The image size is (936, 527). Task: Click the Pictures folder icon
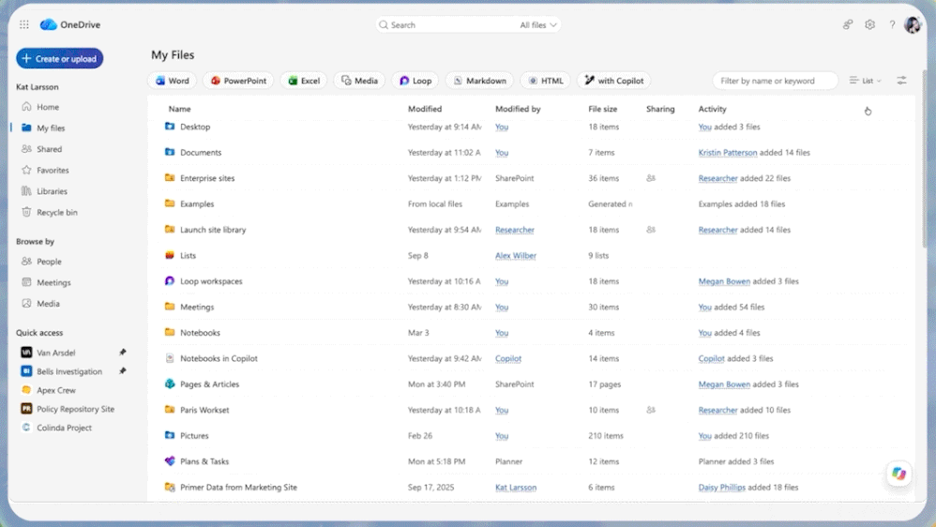point(170,435)
